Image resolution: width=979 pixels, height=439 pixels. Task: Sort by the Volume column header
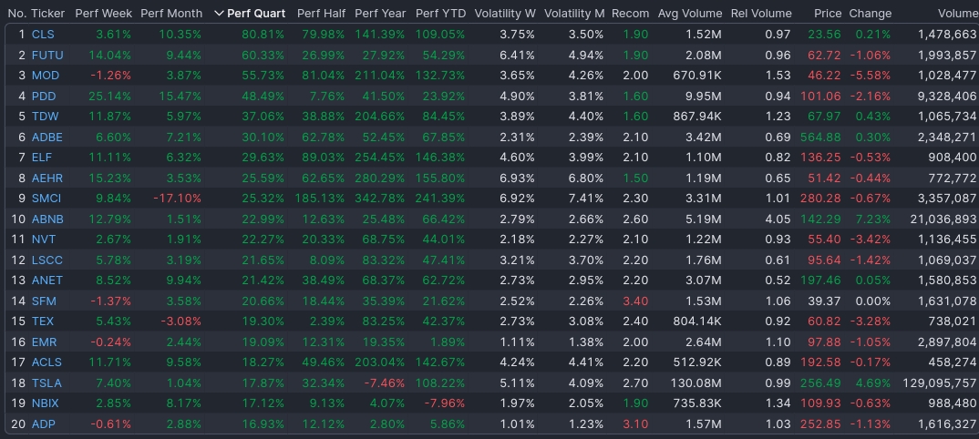[956, 13]
